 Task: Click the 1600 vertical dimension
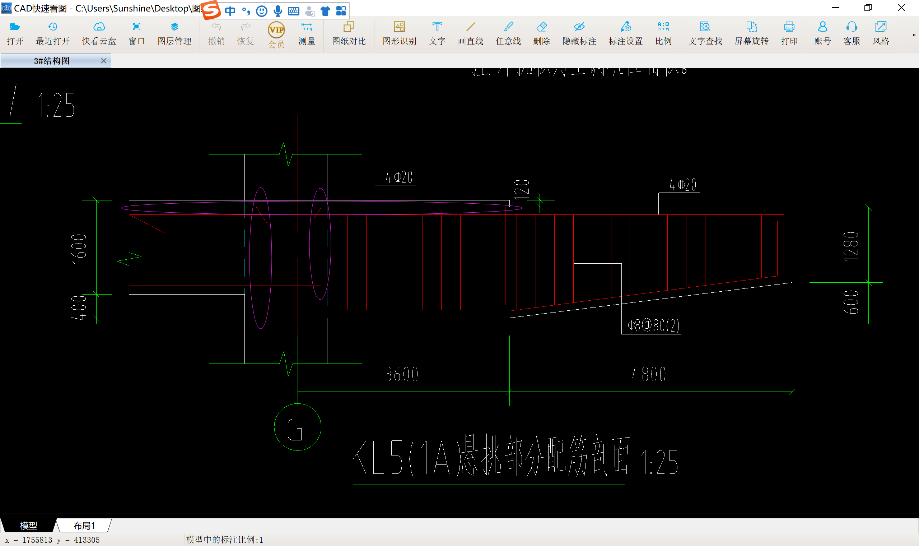79,249
